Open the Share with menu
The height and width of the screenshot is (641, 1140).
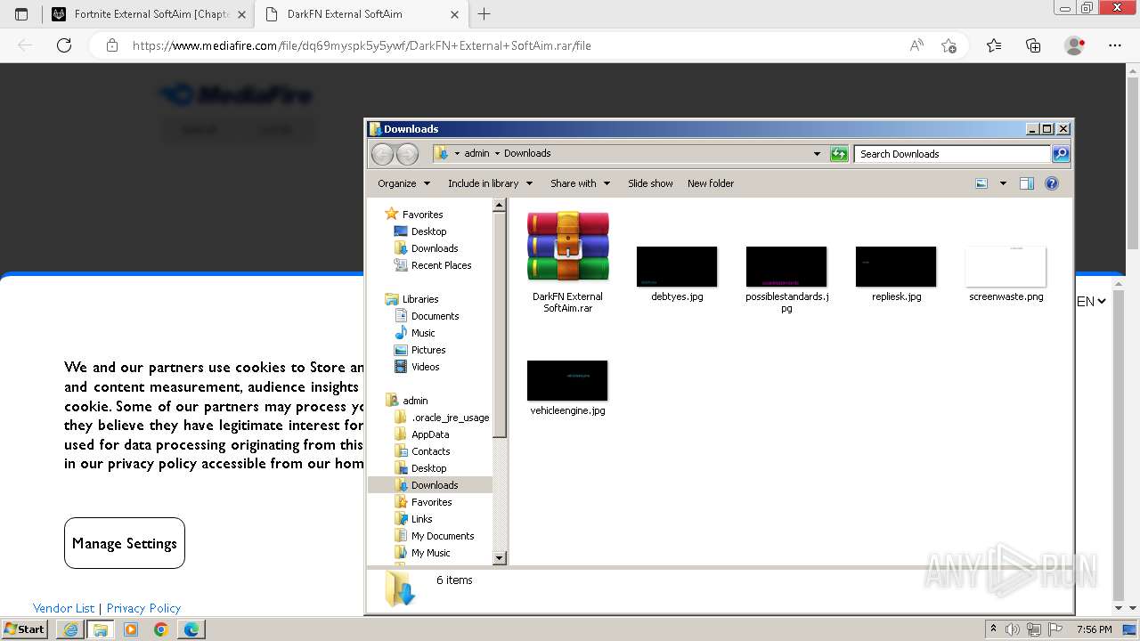[580, 183]
